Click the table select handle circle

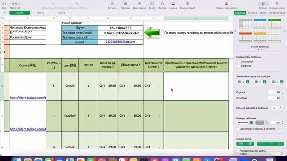(3, 18)
